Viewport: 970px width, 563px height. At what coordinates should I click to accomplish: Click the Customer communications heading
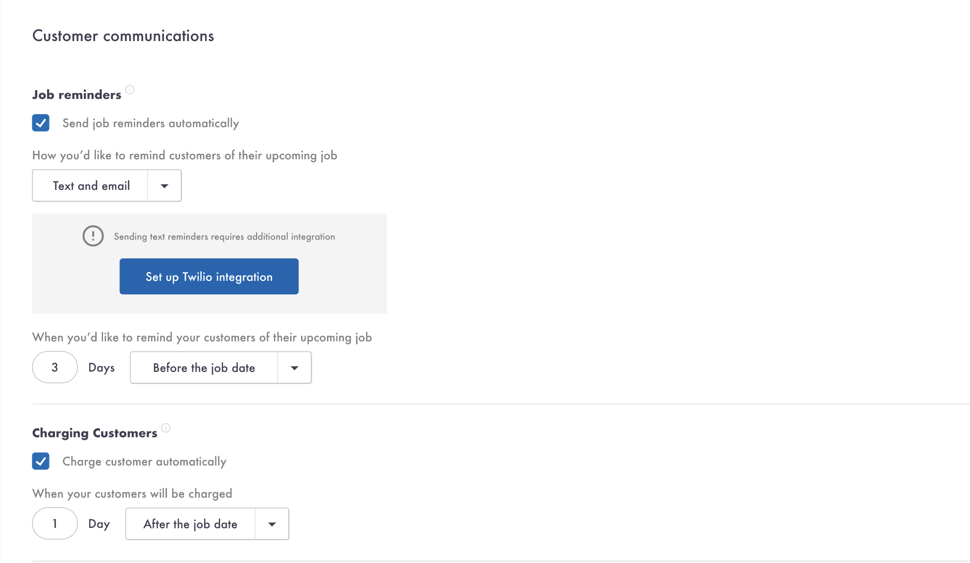123,36
